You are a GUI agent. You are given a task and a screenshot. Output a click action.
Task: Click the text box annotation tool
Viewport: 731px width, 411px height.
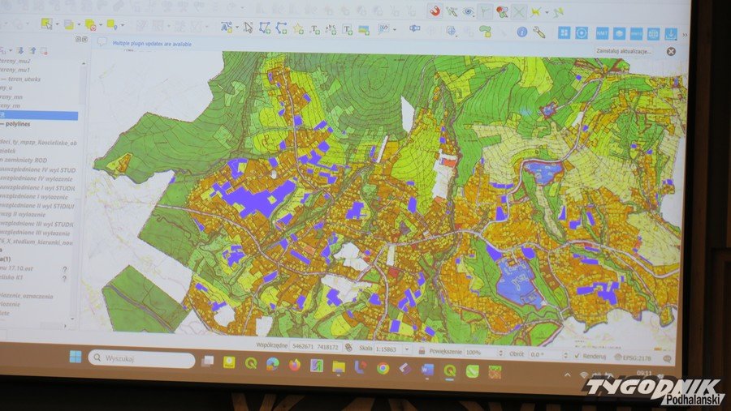pyautogui.click(x=348, y=29)
